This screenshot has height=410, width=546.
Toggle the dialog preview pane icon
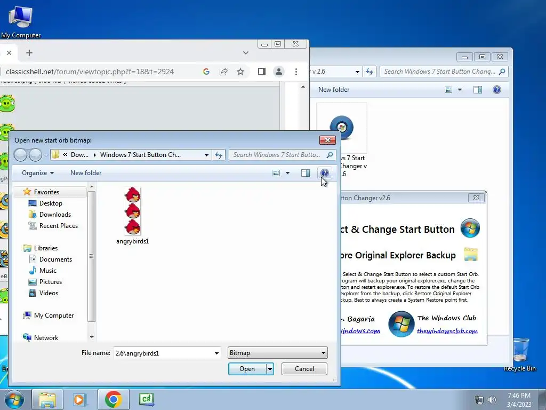click(306, 173)
